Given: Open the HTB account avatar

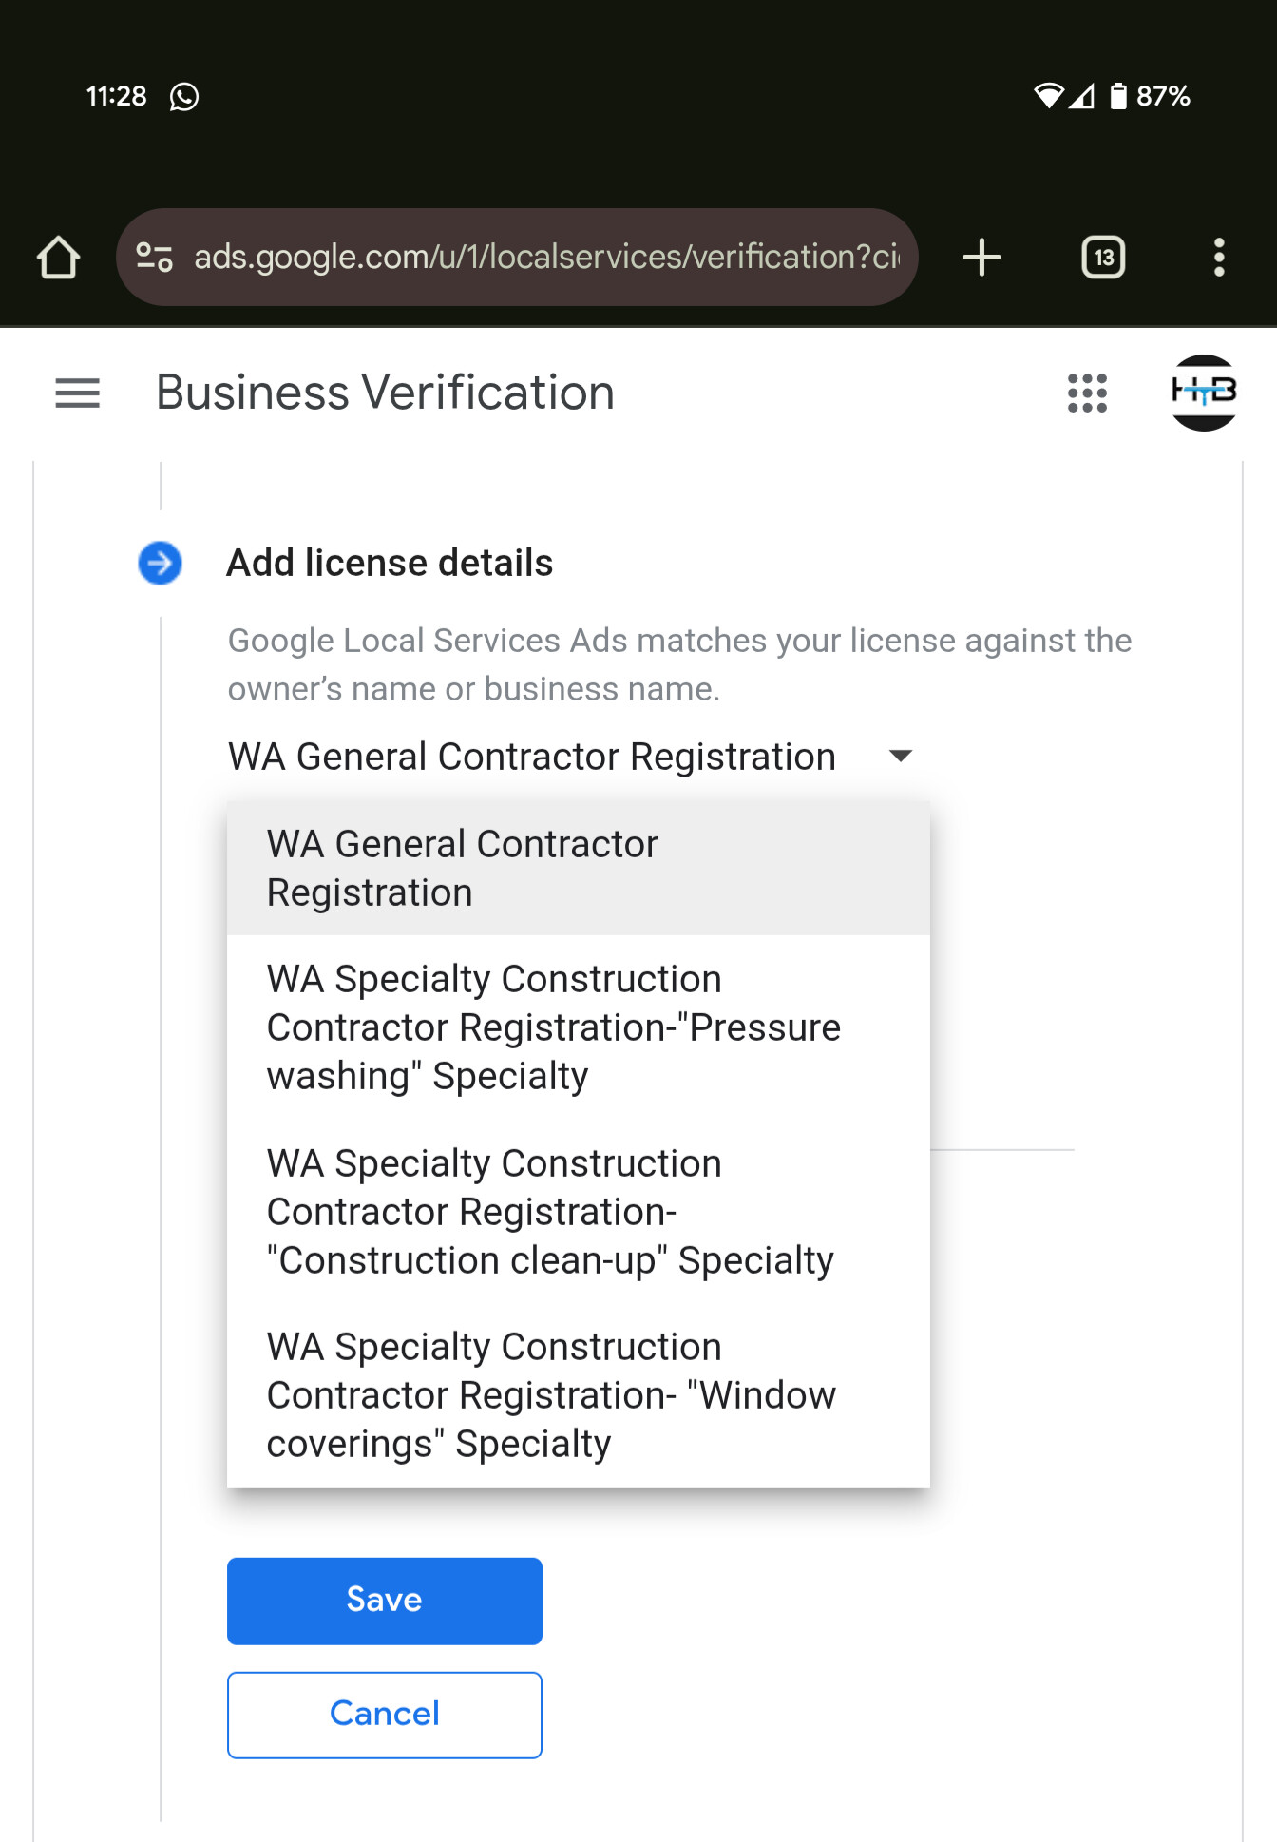Looking at the screenshot, I should (x=1204, y=393).
